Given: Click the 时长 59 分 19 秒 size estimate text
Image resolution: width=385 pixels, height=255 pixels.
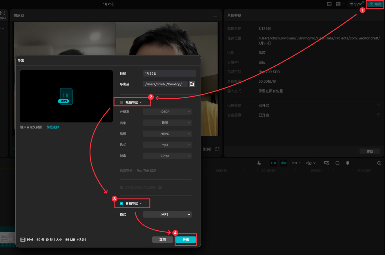Looking at the screenshot, I should coord(57,240).
